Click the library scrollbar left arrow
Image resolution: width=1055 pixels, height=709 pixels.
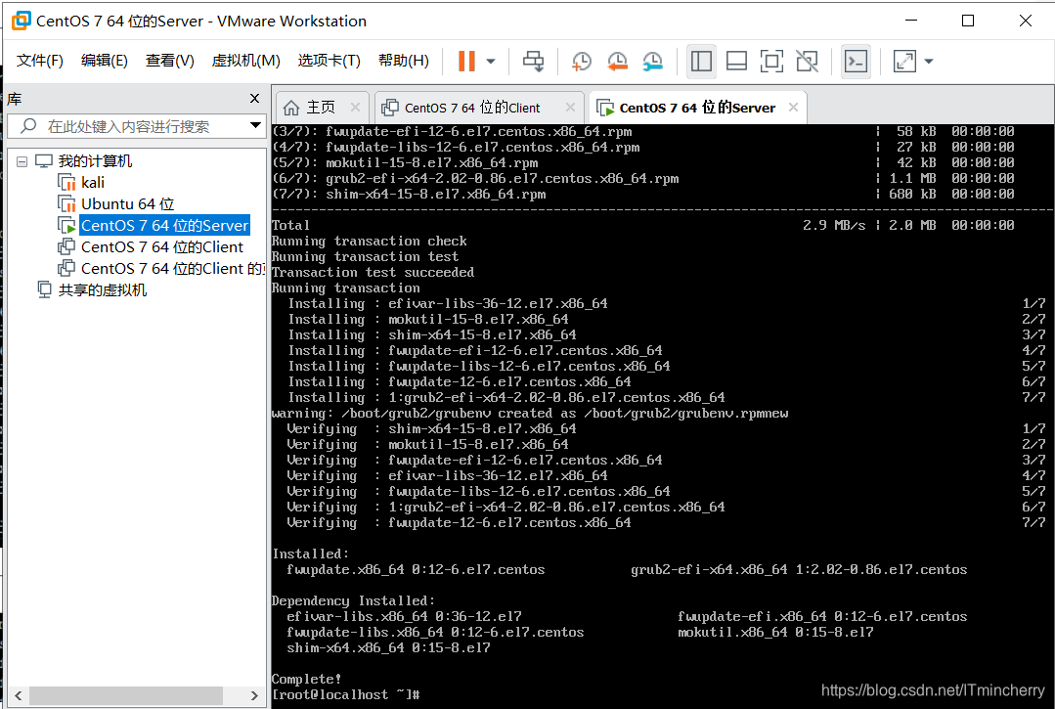tap(19, 695)
